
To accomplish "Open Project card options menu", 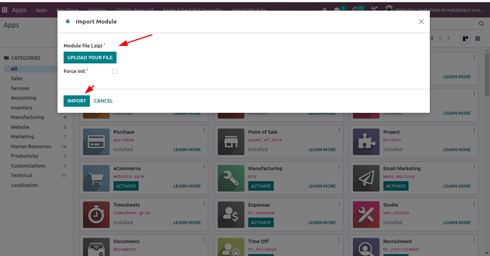I will click(x=474, y=130).
